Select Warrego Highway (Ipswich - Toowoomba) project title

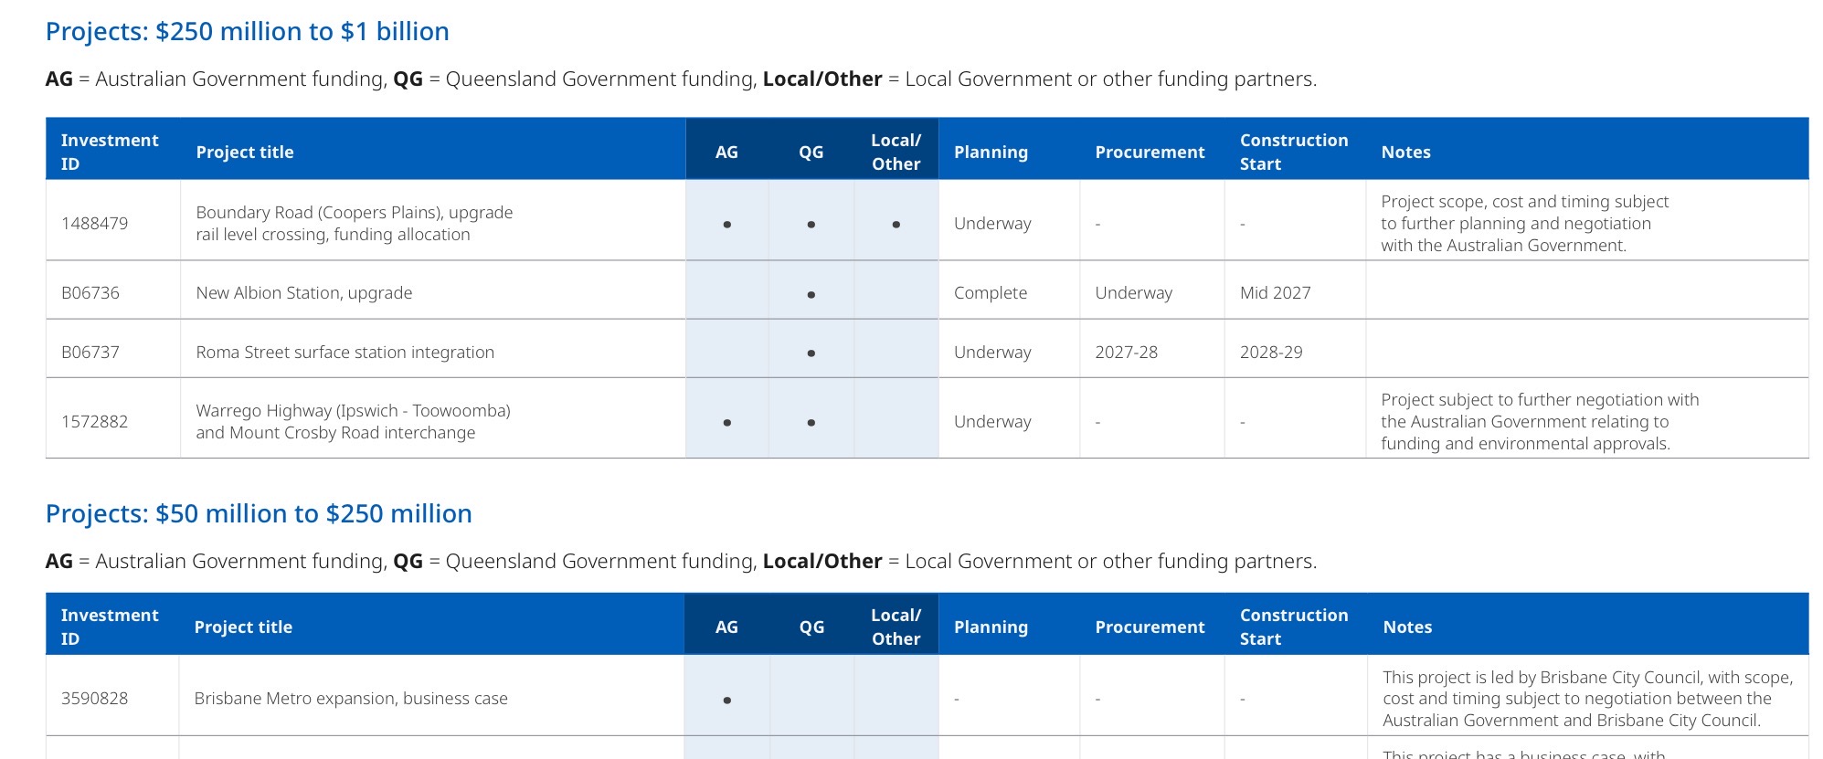354,422
